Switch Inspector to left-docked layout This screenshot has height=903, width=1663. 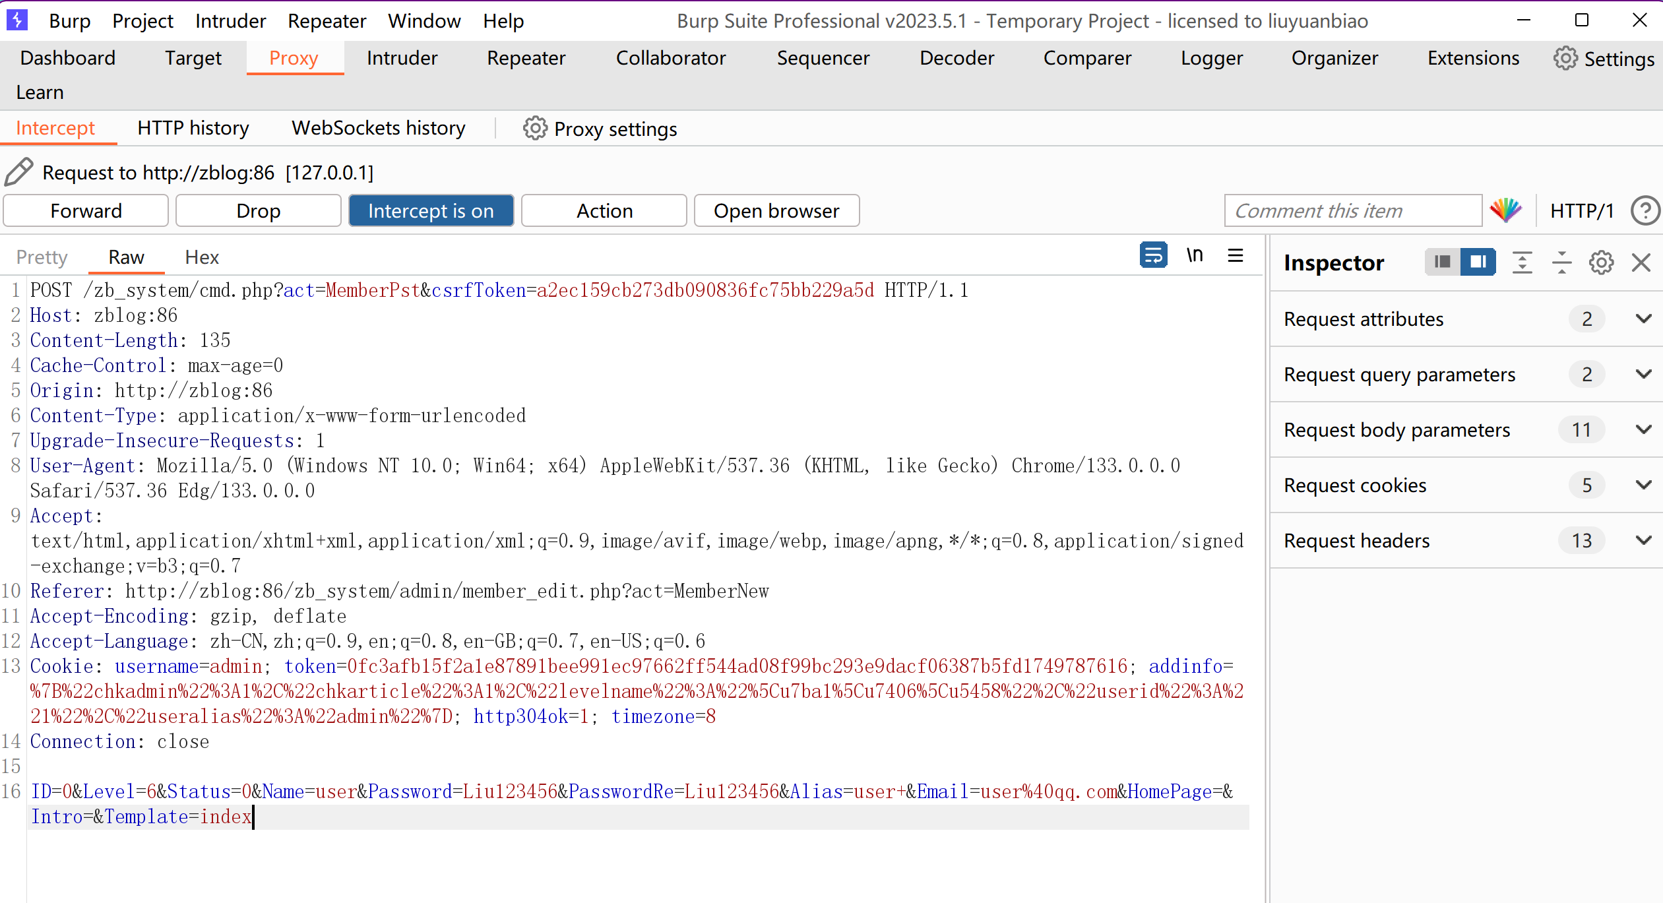tap(1443, 263)
